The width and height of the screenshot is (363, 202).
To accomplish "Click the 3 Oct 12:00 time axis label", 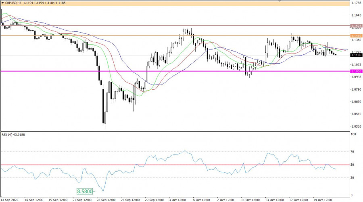I will click(177, 199).
